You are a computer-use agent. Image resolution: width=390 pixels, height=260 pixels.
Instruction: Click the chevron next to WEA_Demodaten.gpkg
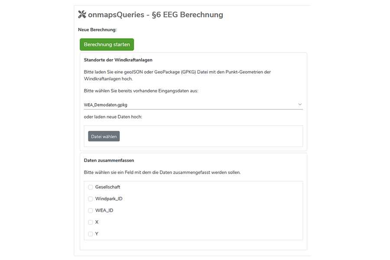click(300, 104)
